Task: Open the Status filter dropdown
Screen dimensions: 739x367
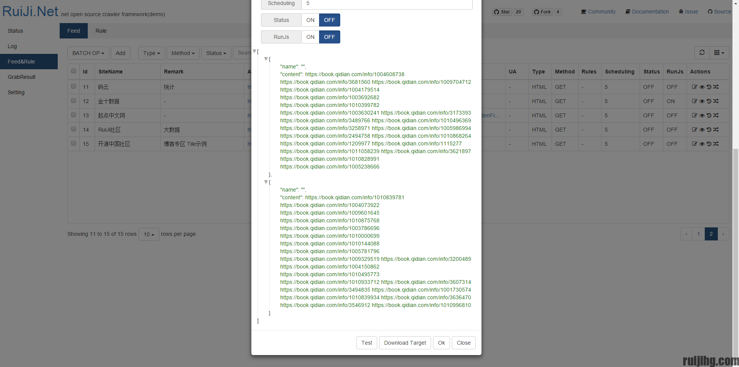Action: click(216, 53)
